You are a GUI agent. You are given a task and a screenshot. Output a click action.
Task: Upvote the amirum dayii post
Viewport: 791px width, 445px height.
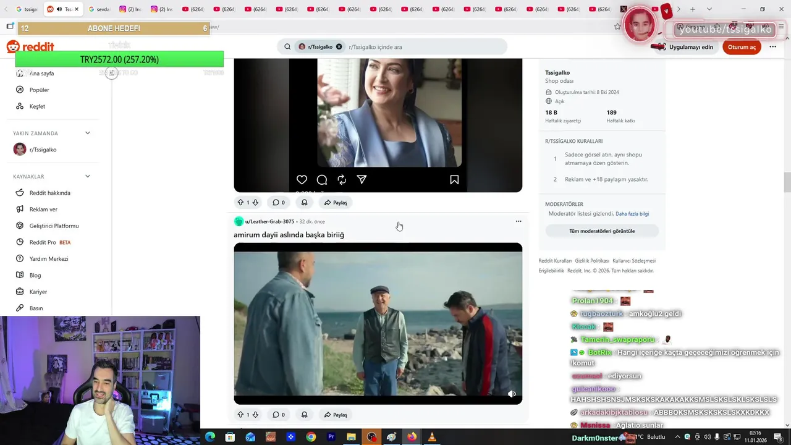coord(240,415)
